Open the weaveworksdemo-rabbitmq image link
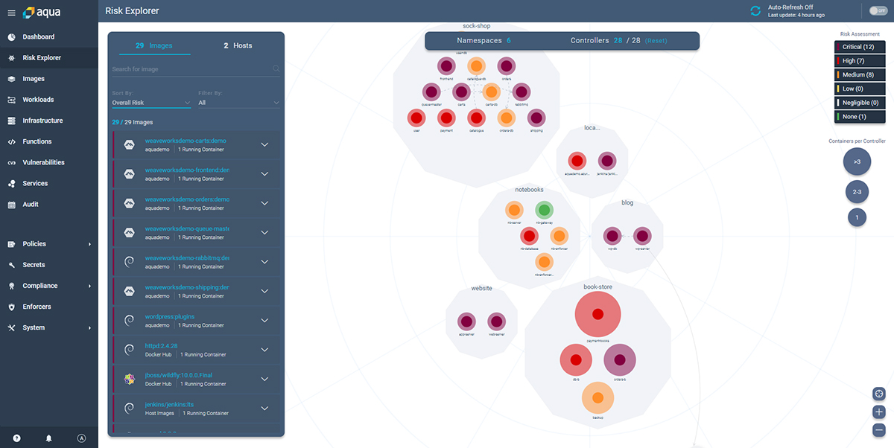Viewport: 894px width, 448px height. tap(187, 258)
